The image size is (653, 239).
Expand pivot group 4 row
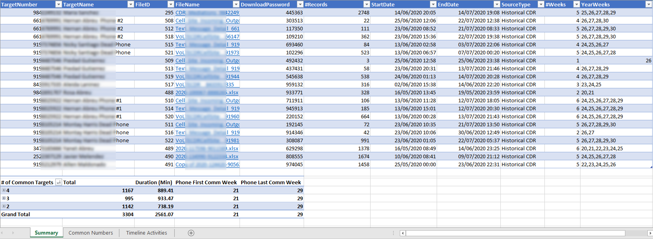[4, 190]
